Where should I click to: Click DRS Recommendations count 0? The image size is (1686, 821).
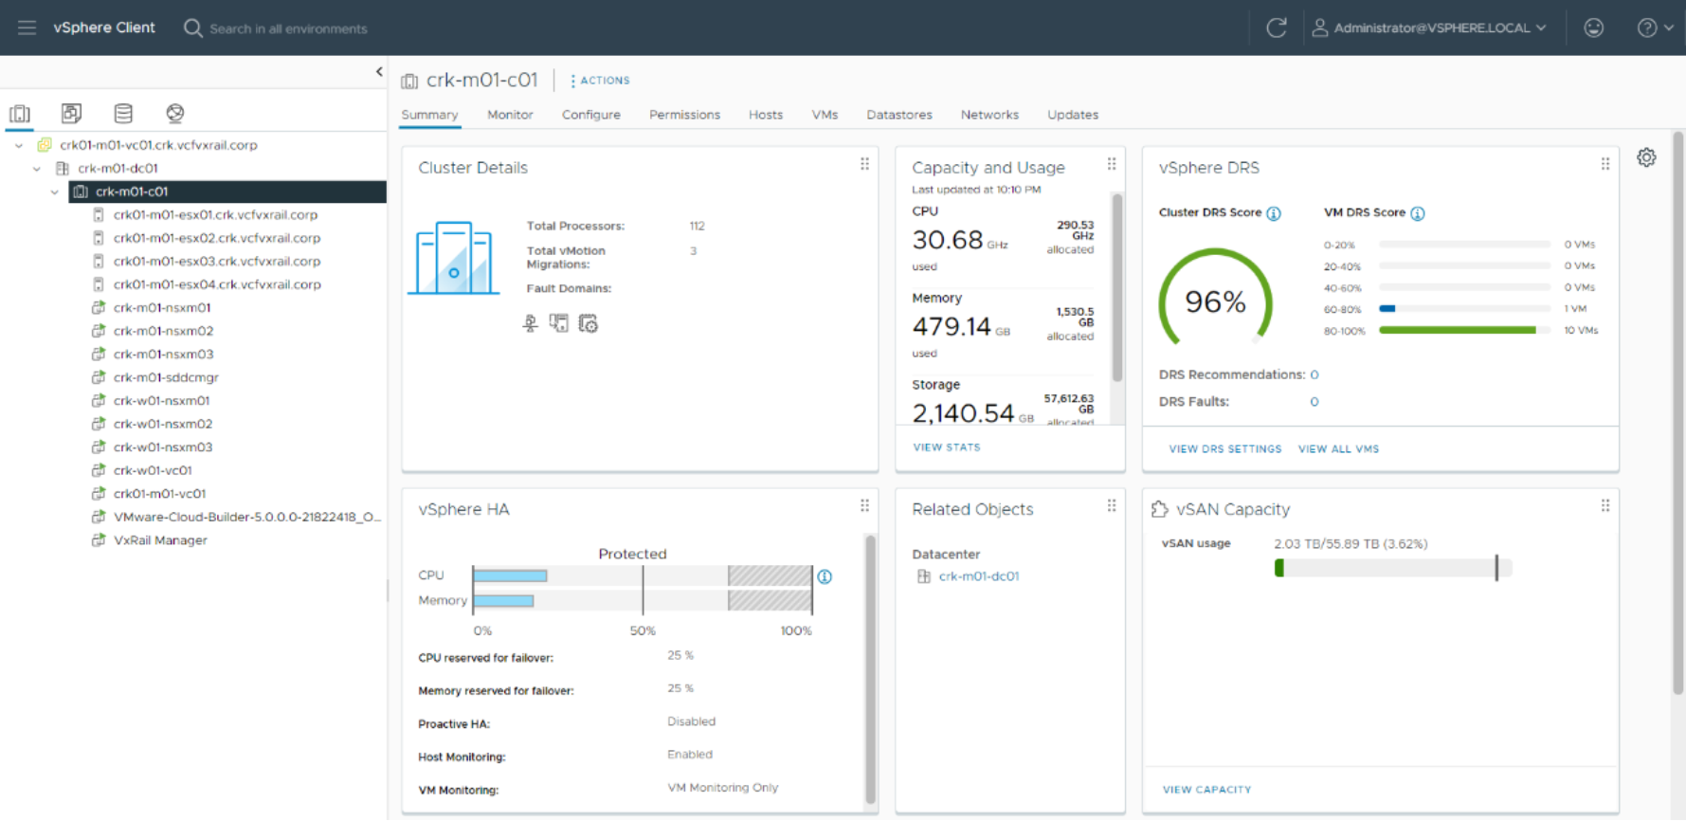click(1314, 374)
